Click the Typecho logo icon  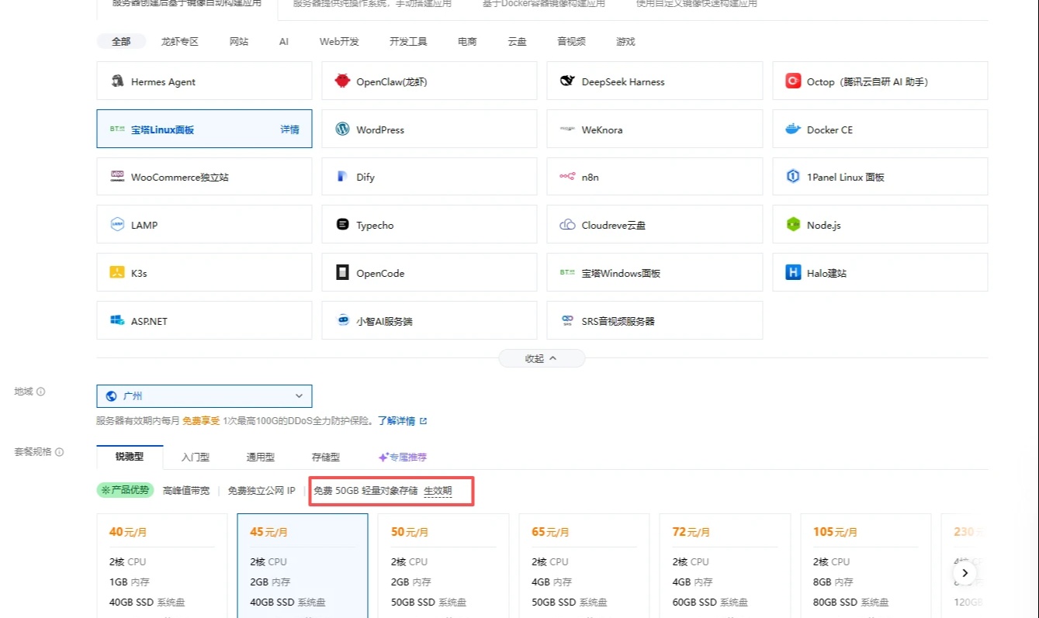(342, 225)
